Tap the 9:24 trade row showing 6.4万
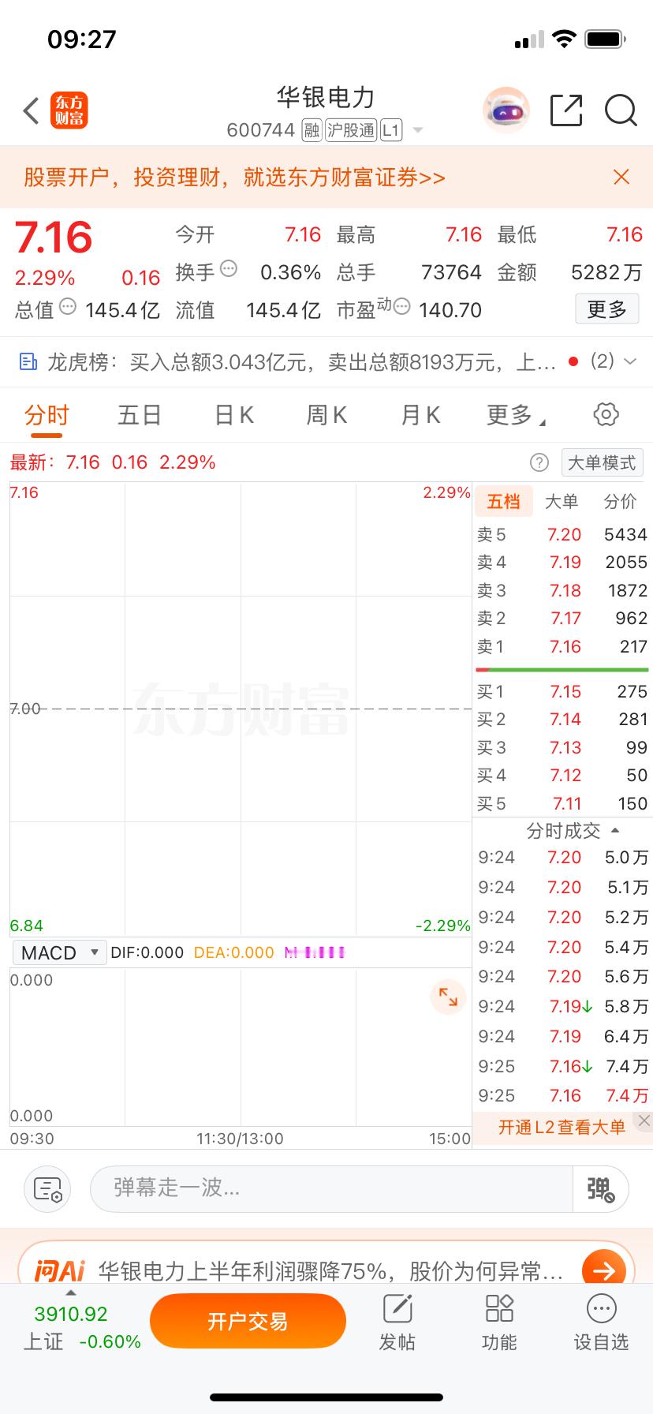The image size is (653, 1414). [563, 1036]
